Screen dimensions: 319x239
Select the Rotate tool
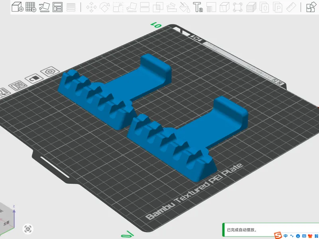point(105,7)
